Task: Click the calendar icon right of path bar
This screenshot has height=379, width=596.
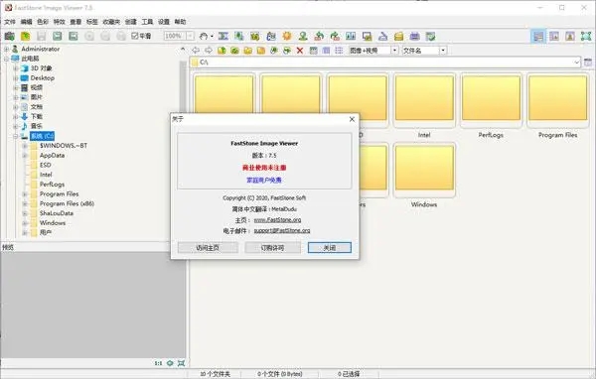Action: [588, 63]
